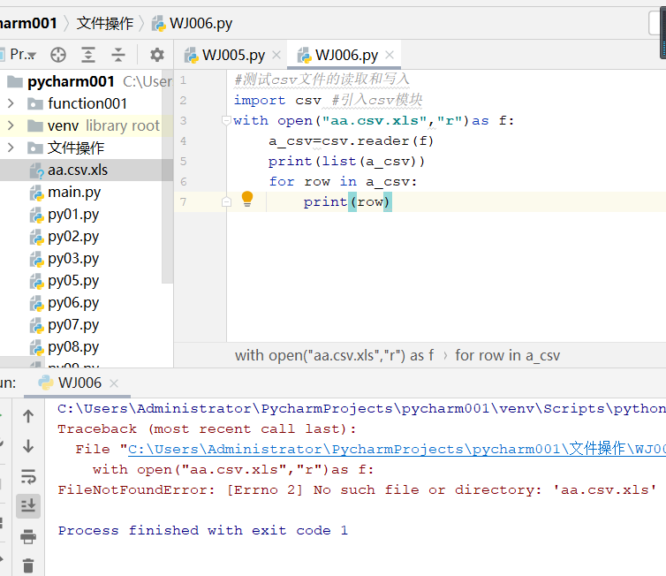
Task: Click the yellow intention lightbulb on line 7
Action: pos(247,199)
